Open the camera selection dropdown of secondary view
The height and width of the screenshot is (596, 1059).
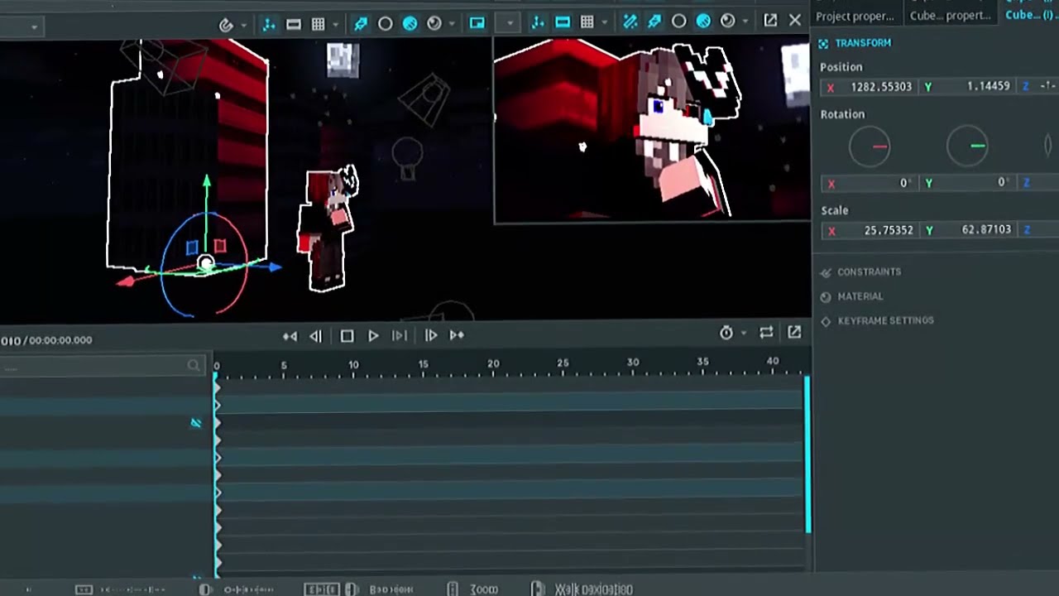(510, 23)
